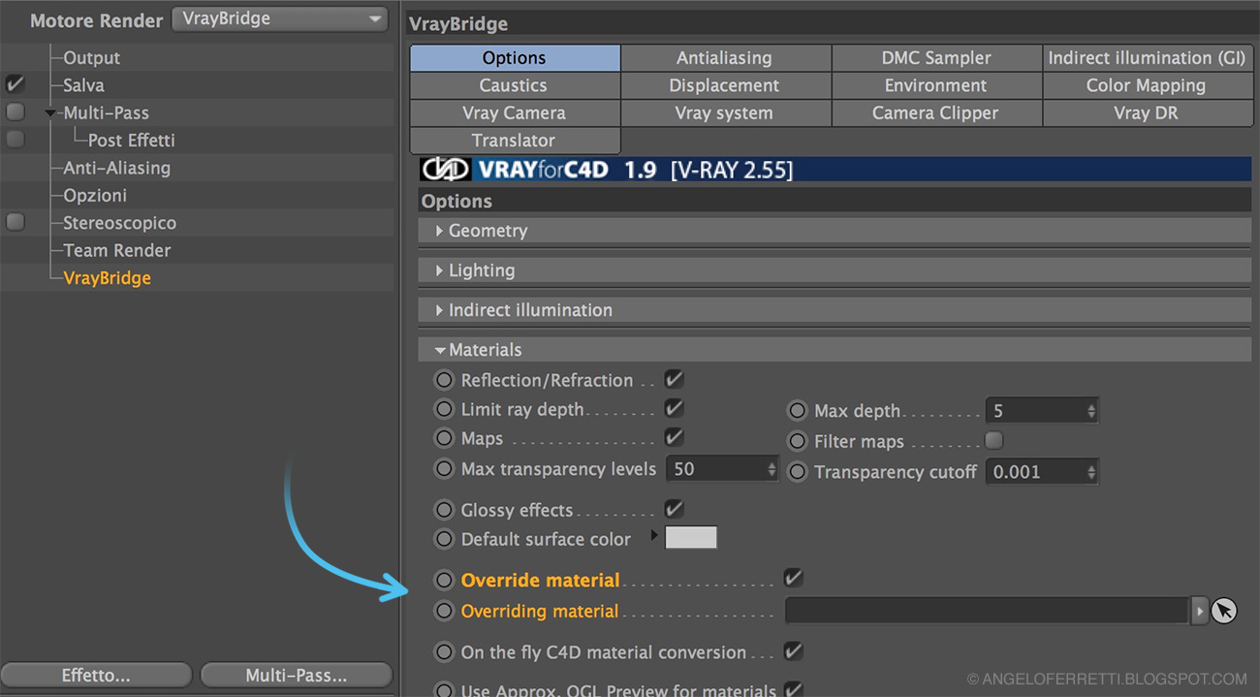This screenshot has height=697, width=1260.
Task: Collapse the Materials section
Action: (x=440, y=350)
